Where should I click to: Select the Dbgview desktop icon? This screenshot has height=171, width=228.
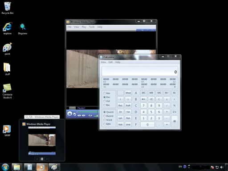[23, 29]
